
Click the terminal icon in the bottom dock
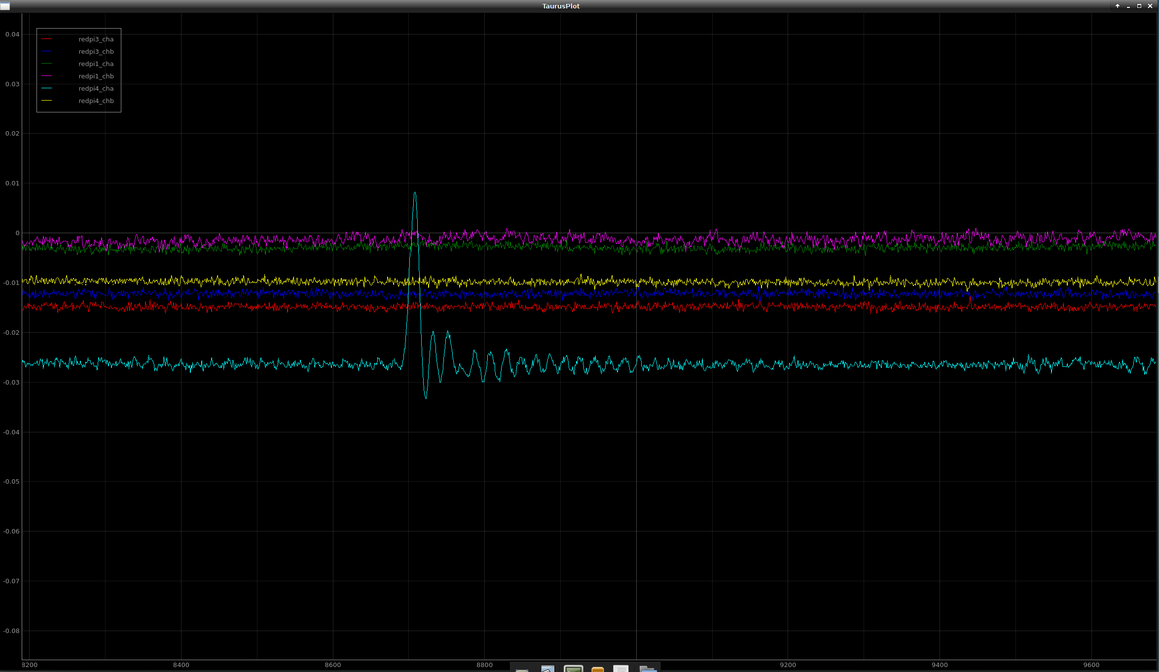point(573,669)
